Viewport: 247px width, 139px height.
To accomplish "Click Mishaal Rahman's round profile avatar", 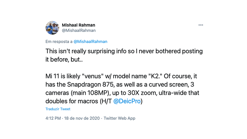I will pyautogui.click(x=52, y=28).
